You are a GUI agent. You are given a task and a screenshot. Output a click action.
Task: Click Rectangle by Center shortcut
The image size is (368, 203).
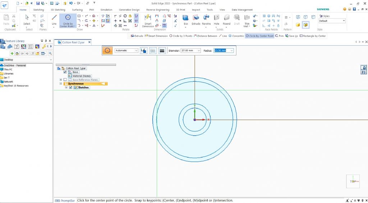tap(313, 36)
